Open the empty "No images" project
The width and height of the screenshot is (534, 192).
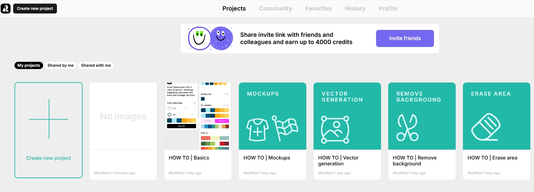click(123, 116)
